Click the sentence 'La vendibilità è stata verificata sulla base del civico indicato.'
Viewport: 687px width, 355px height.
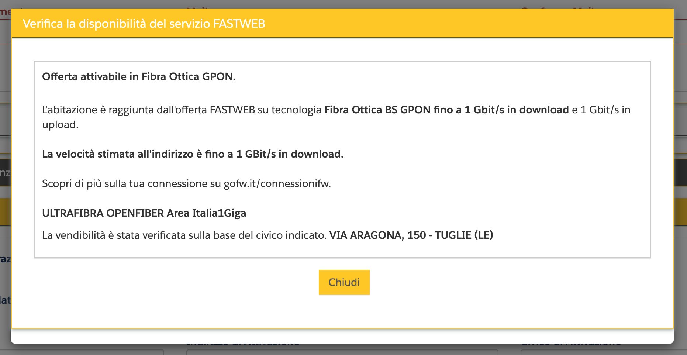pos(184,235)
